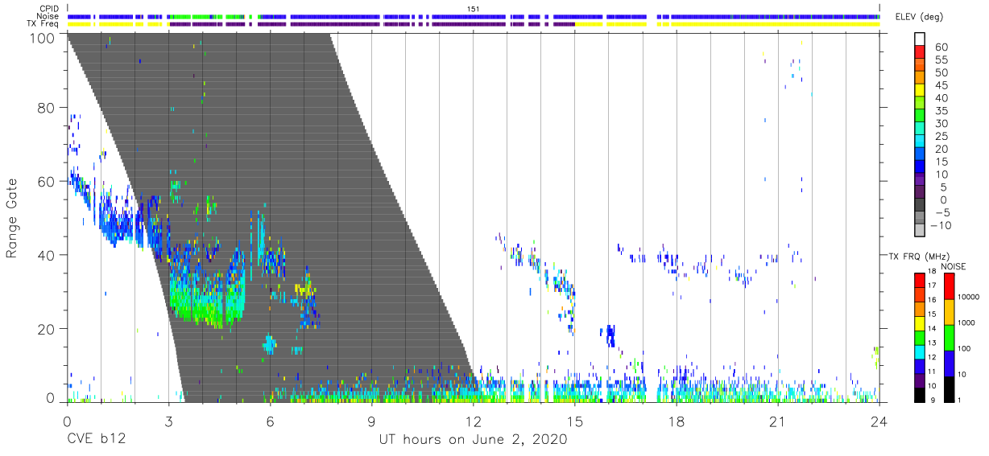Click the '9' label on TX FRQ bar
This screenshot has height=456, width=989.
(933, 401)
